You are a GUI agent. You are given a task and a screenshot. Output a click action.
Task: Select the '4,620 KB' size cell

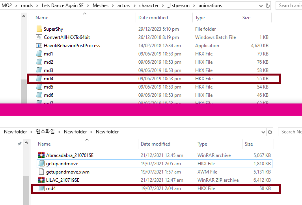coord(260,45)
